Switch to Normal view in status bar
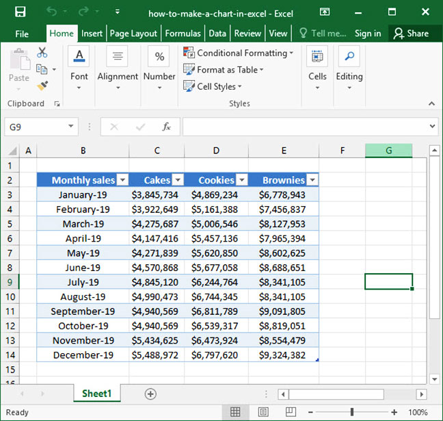Screen dimensions: 443x421 click(x=235, y=412)
